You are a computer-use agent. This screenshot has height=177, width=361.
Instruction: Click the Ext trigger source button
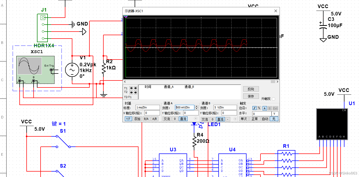pos(275,108)
